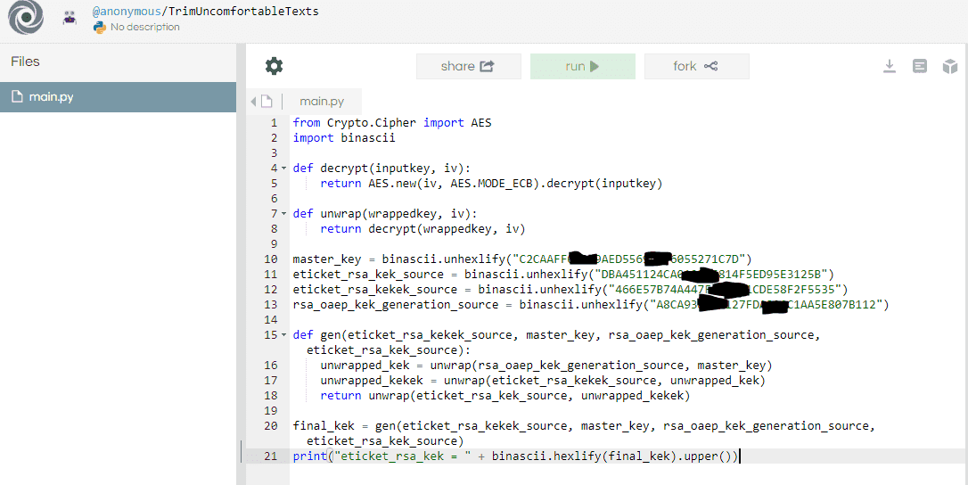Open the @anonymous profile link

coord(125,11)
